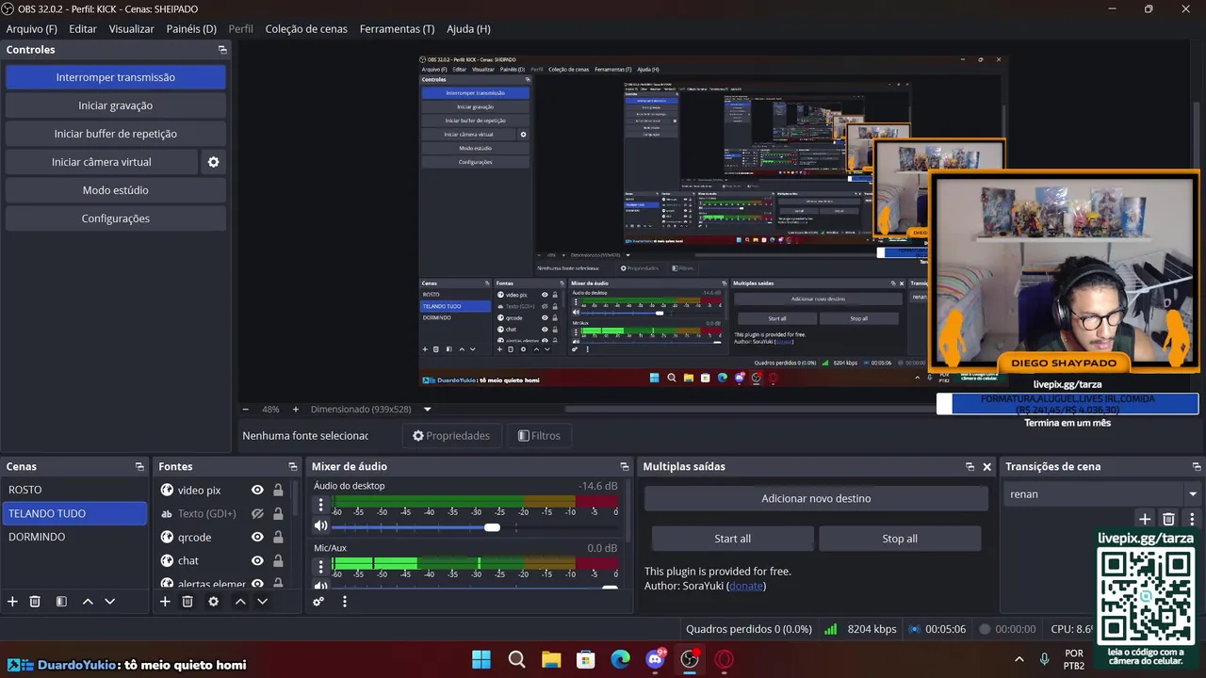Float the Controles panel
The image size is (1206, 678).
[x=222, y=50]
